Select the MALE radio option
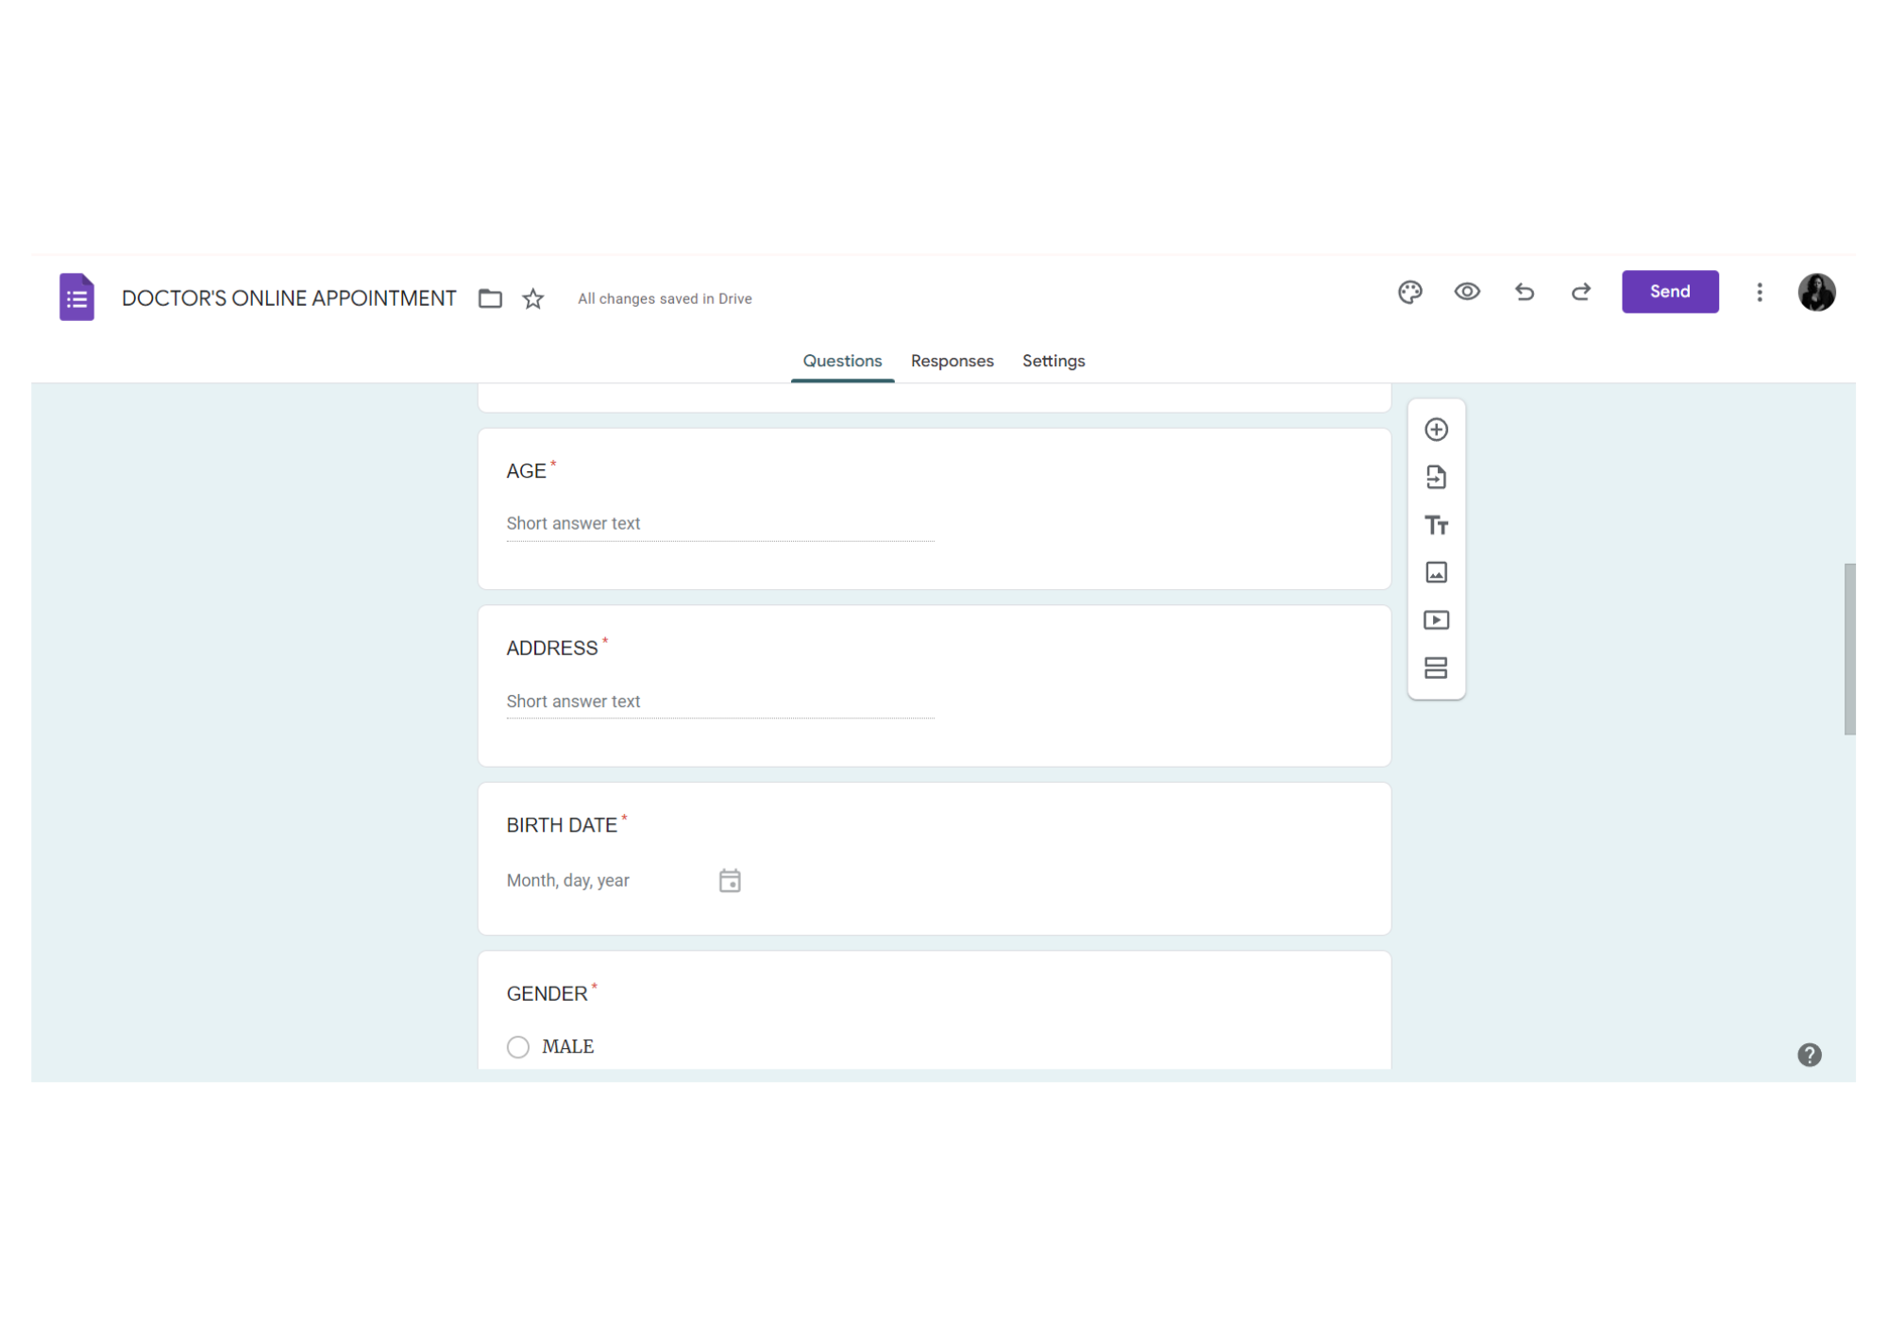The image size is (1888, 1335). (x=518, y=1046)
